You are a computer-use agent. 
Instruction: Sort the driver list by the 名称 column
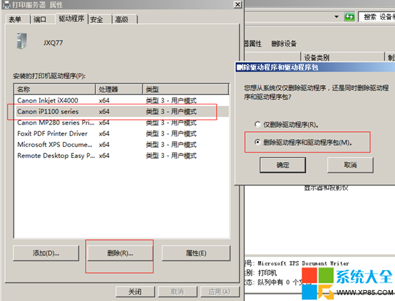pos(55,89)
